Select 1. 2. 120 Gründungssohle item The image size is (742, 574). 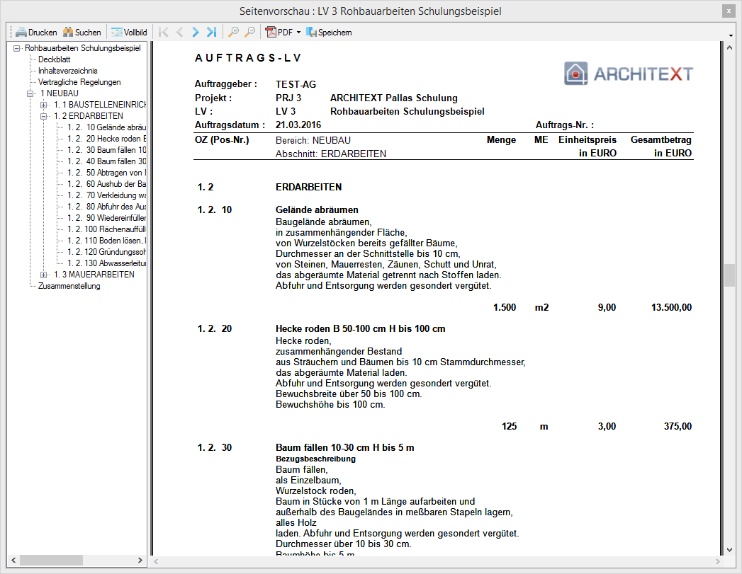(x=106, y=252)
